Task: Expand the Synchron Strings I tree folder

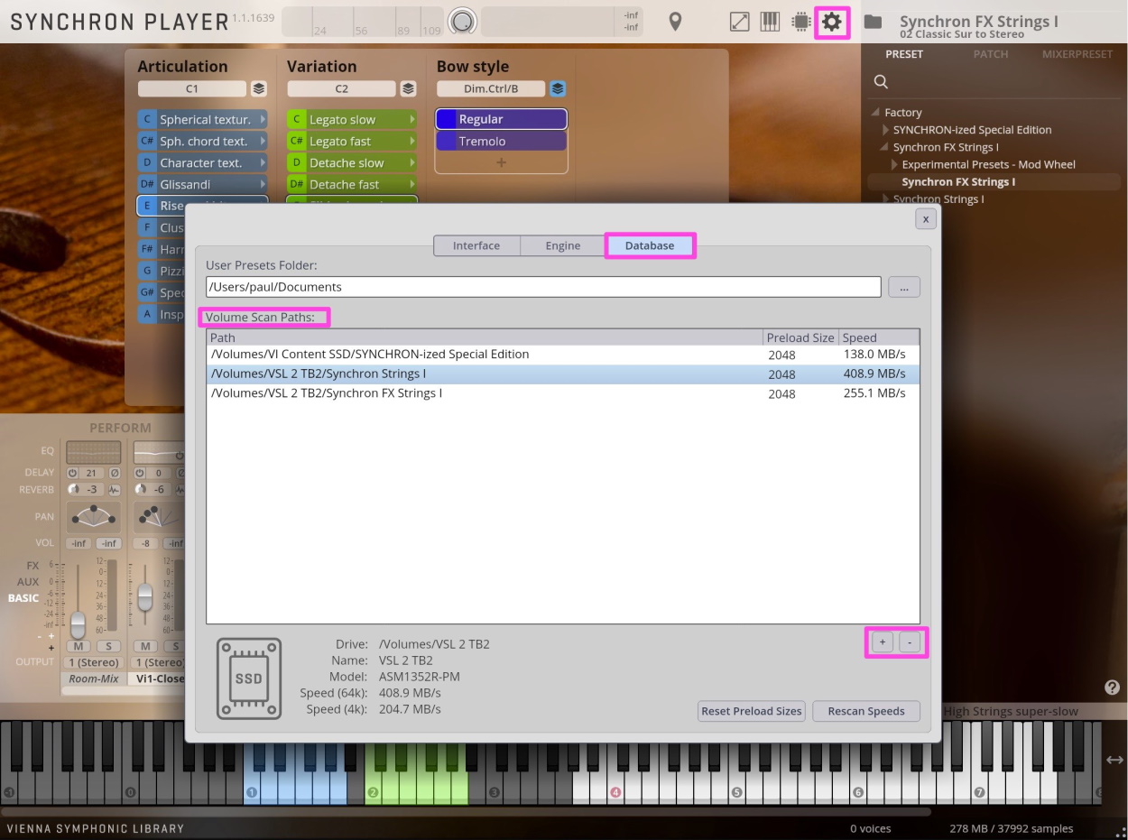Action: pos(886,198)
